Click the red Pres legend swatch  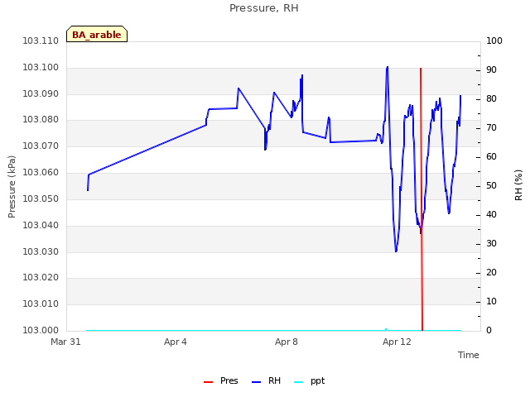(208, 382)
